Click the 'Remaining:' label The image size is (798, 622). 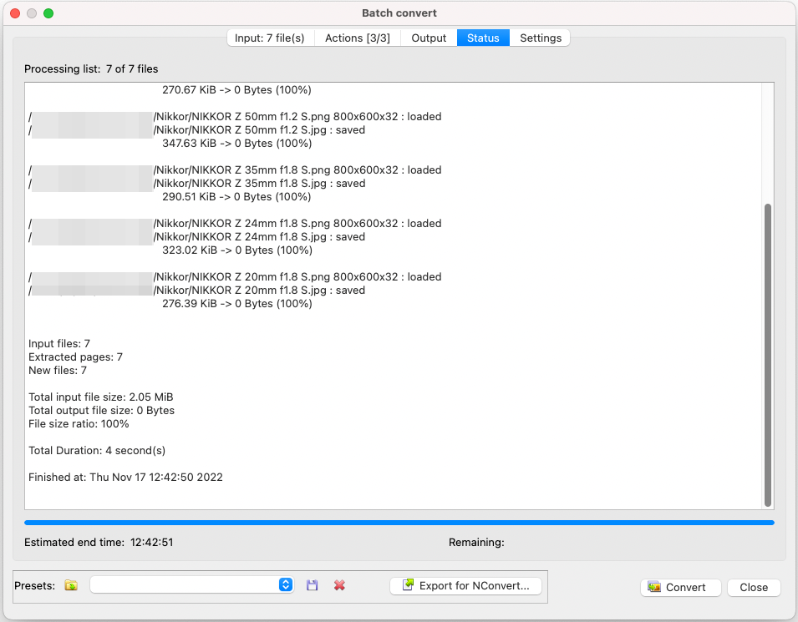coord(476,543)
